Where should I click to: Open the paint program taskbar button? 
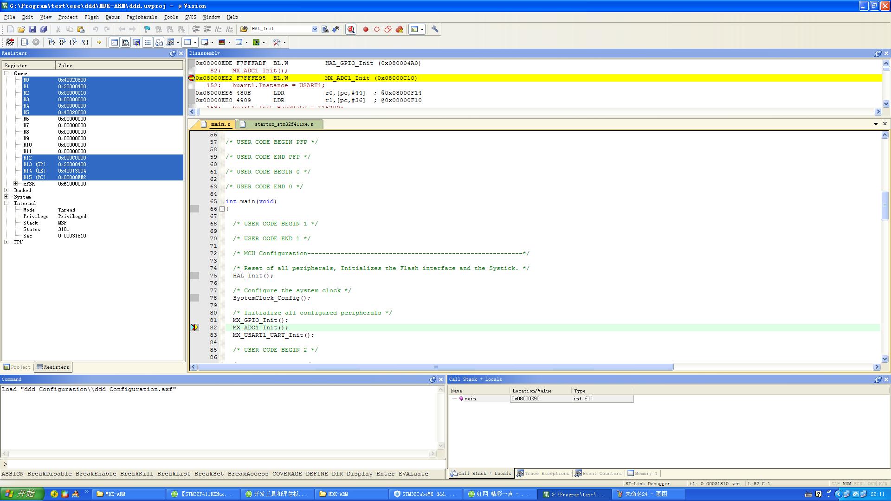[647, 494]
